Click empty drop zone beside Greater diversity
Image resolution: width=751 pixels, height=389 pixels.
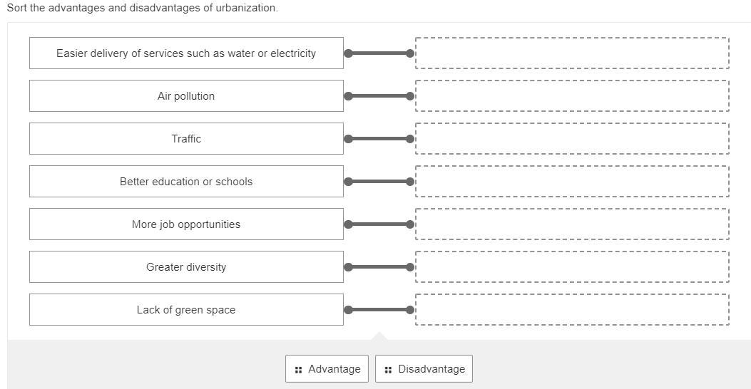572,267
